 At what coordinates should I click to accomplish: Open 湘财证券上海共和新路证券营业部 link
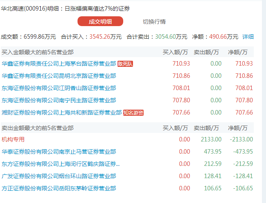pyautogui.click(x=62, y=113)
